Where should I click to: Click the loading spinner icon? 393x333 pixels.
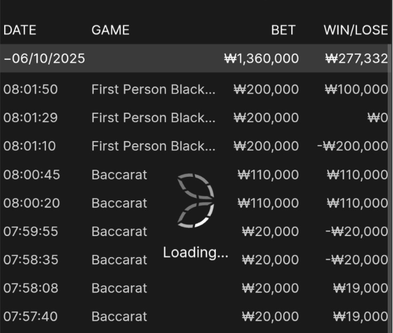(196, 200)
